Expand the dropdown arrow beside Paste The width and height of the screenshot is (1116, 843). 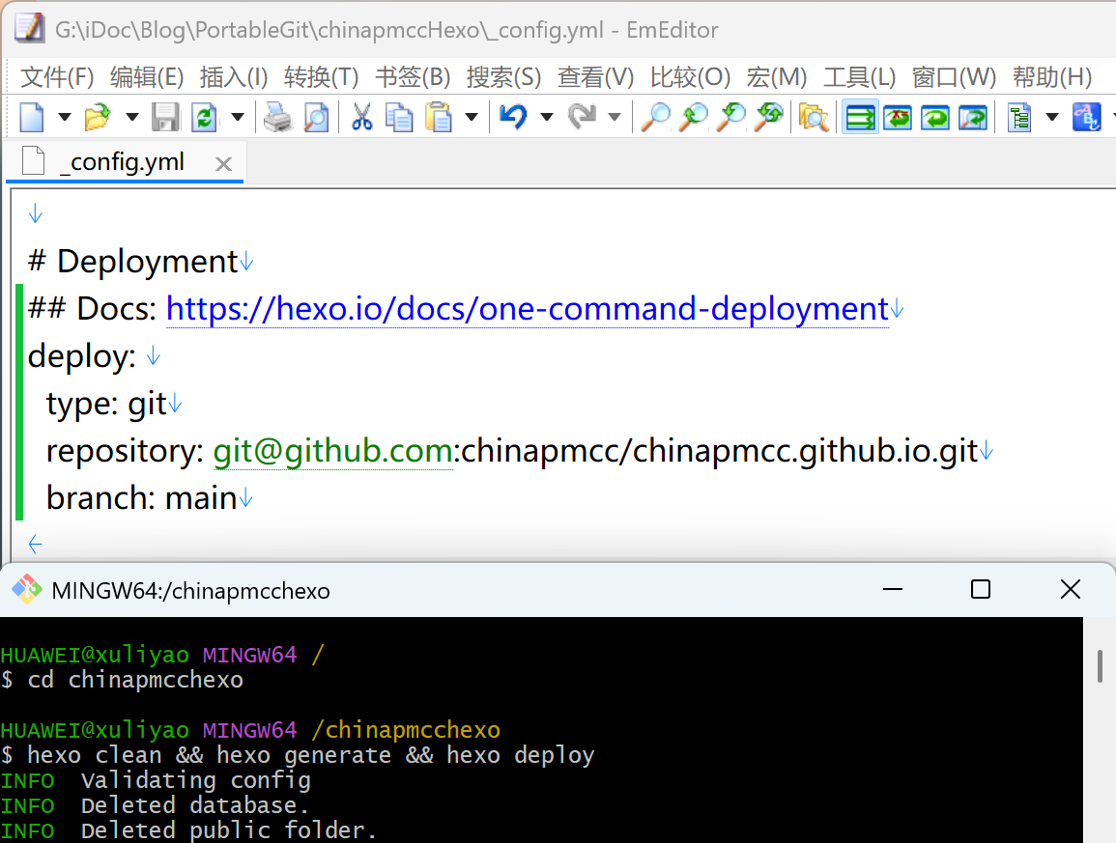(472, 118)
